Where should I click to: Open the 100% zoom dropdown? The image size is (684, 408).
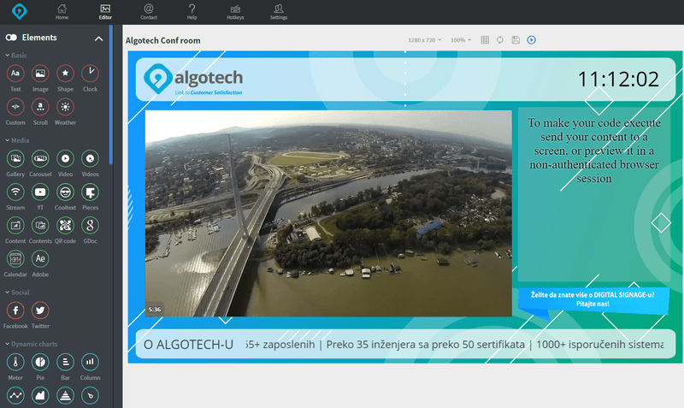point(460,40)
